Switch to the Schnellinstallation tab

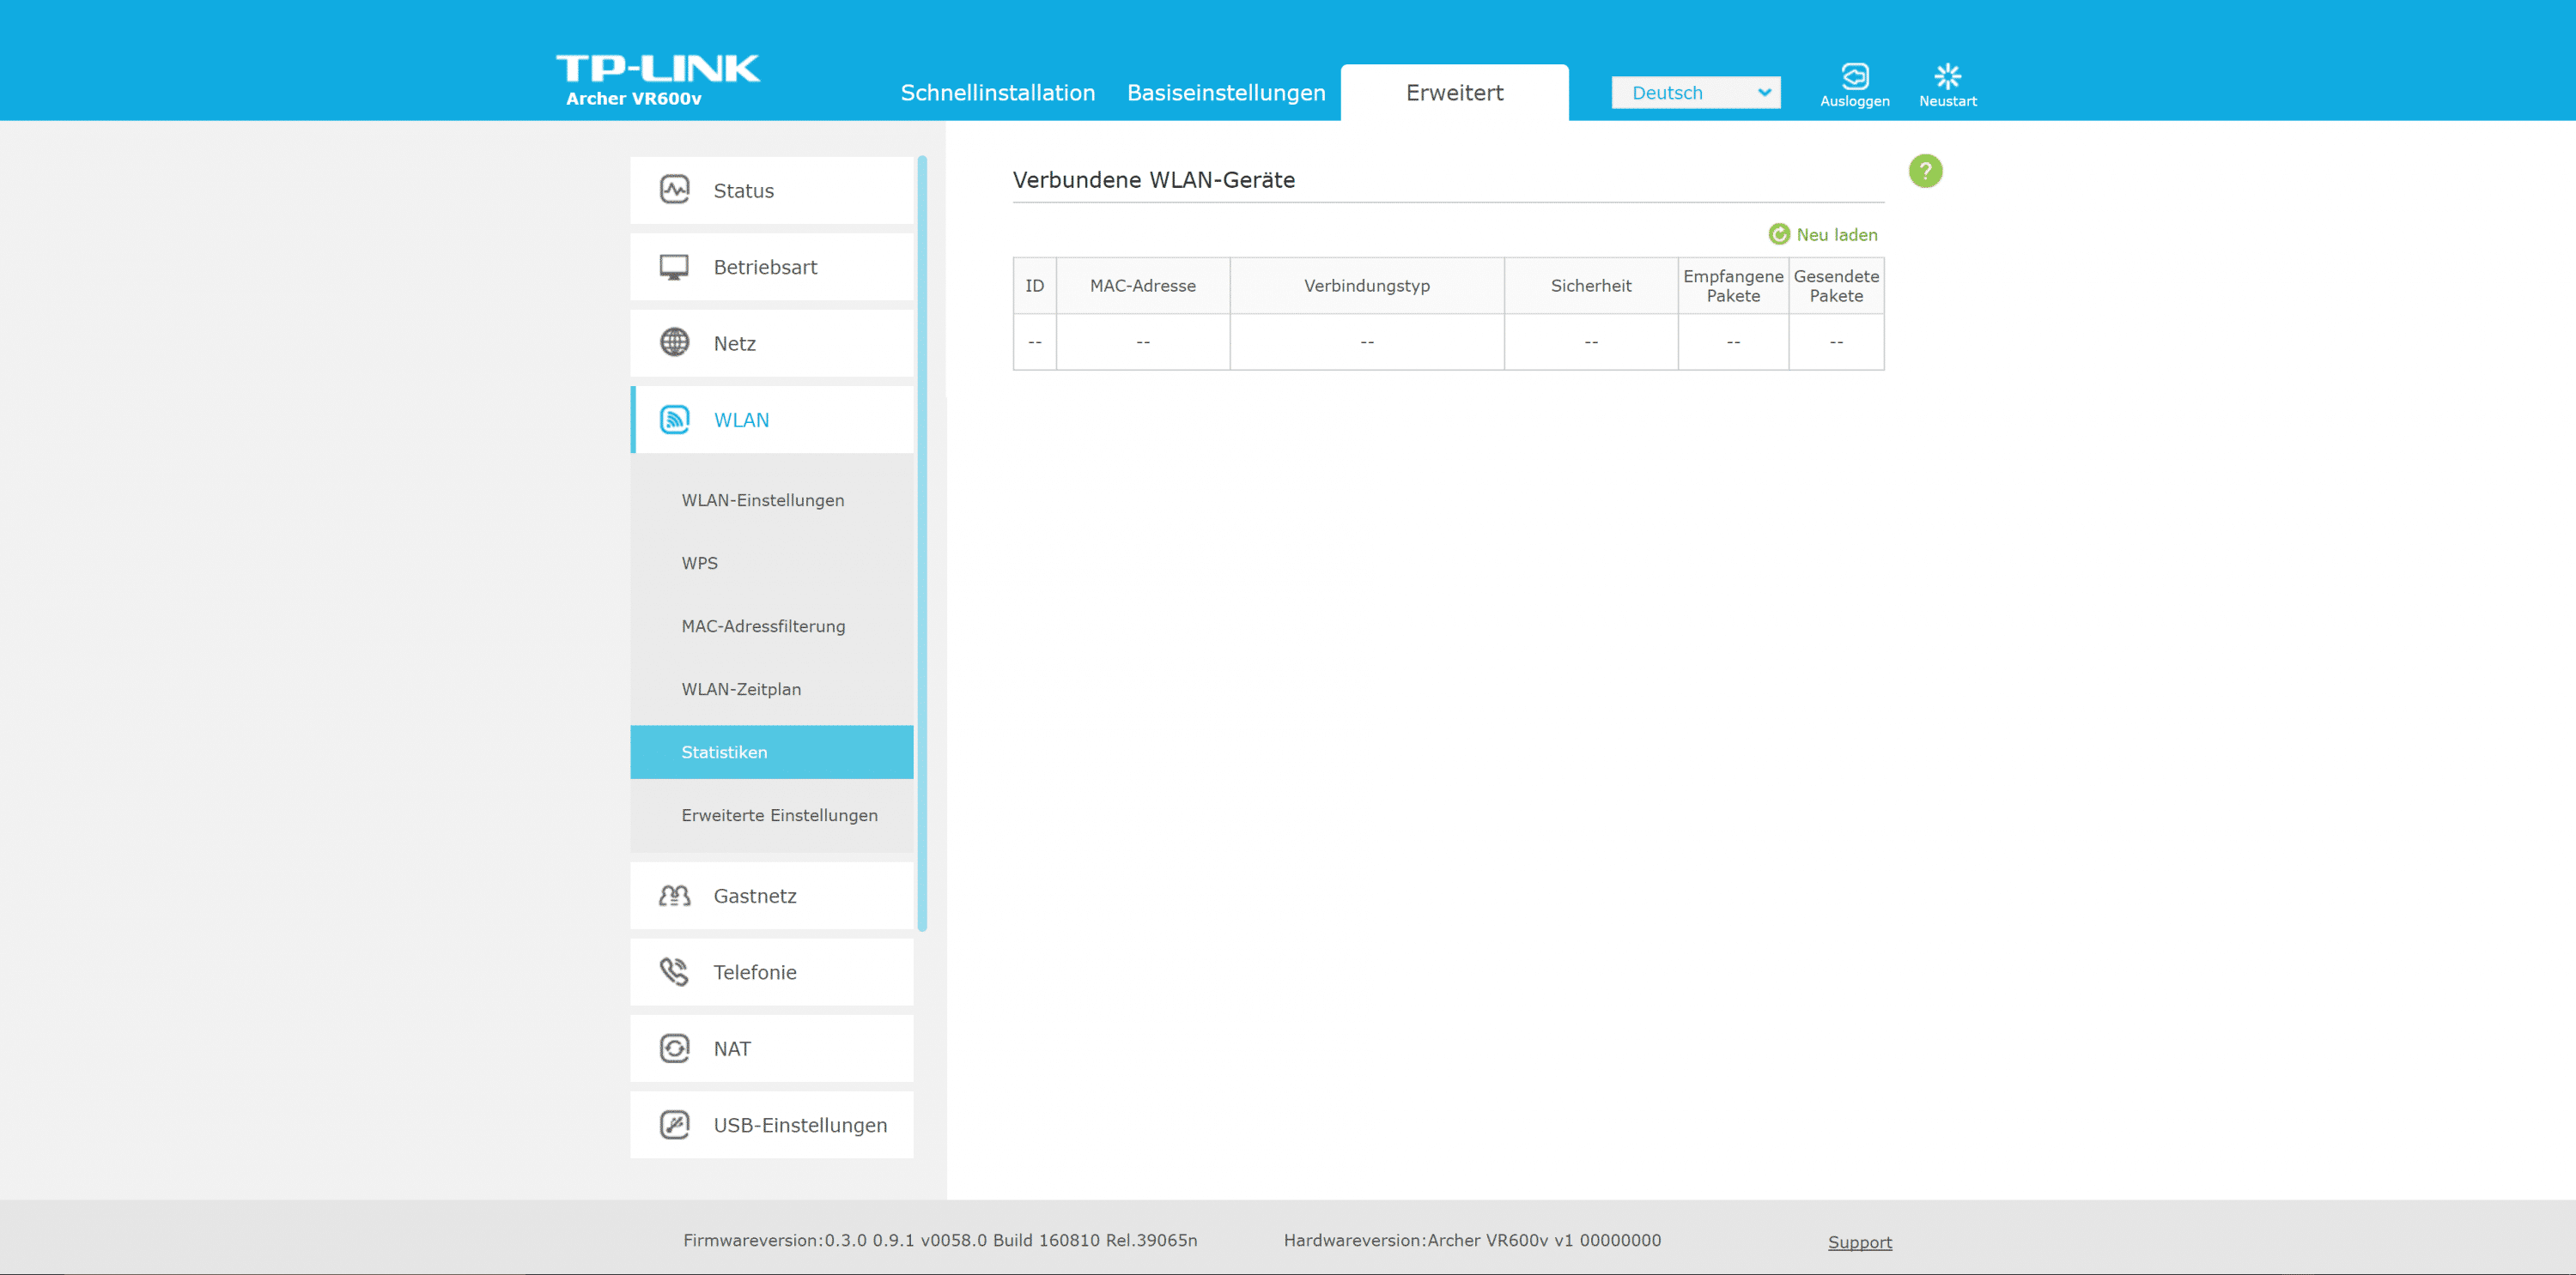[997, 93]
